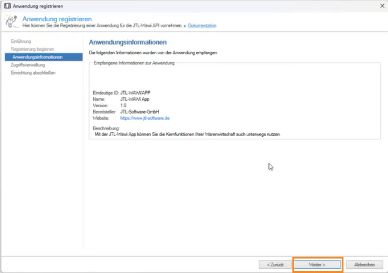Go to Zugriffsverwaltung step
Image resolution: width=388 pixels, height=273 pixels.
point(28,64)
